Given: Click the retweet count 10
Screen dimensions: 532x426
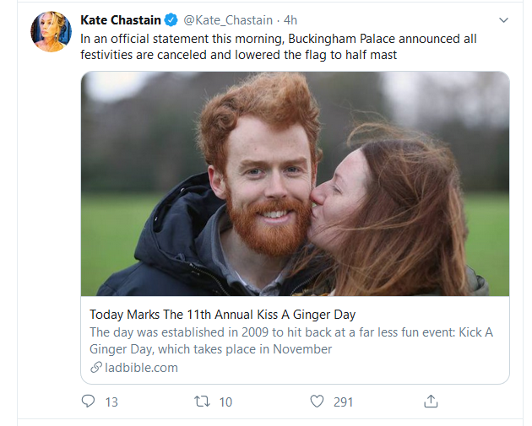Looking at the screenshot, I should coord(225,402).
